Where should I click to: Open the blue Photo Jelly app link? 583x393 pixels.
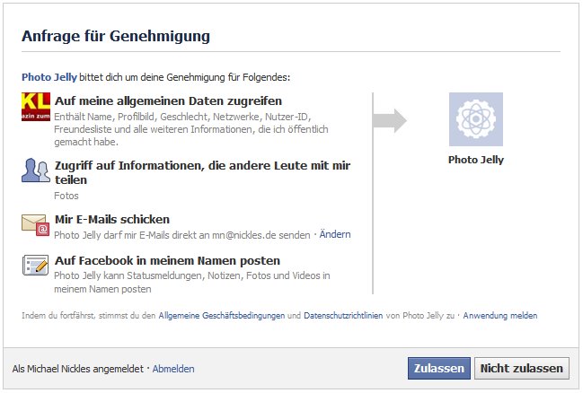tap(49, 77)
